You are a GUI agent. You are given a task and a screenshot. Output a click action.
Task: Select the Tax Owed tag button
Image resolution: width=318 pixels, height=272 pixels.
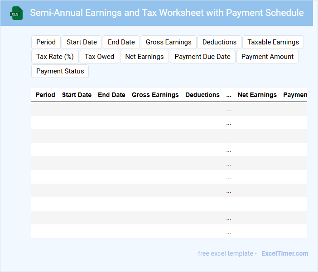click(x=99, y=57)
